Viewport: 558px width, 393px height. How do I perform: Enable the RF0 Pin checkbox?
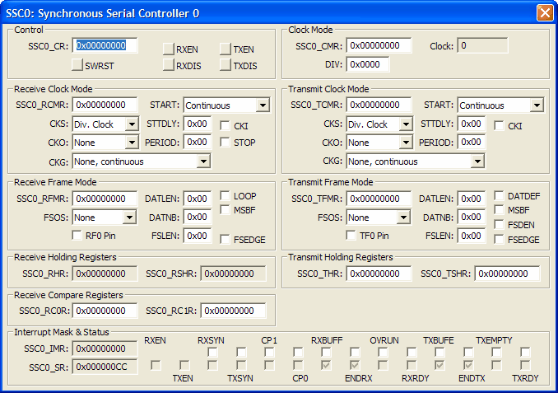(78, 236)
